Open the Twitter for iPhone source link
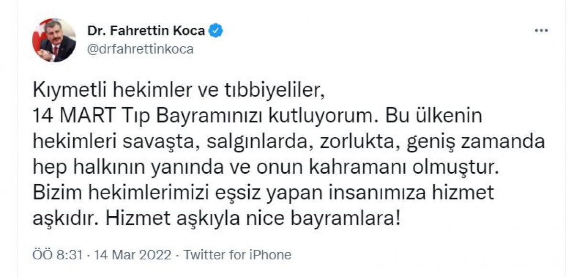Viewport: 574px width, 277px height. (x=237, y=255)
